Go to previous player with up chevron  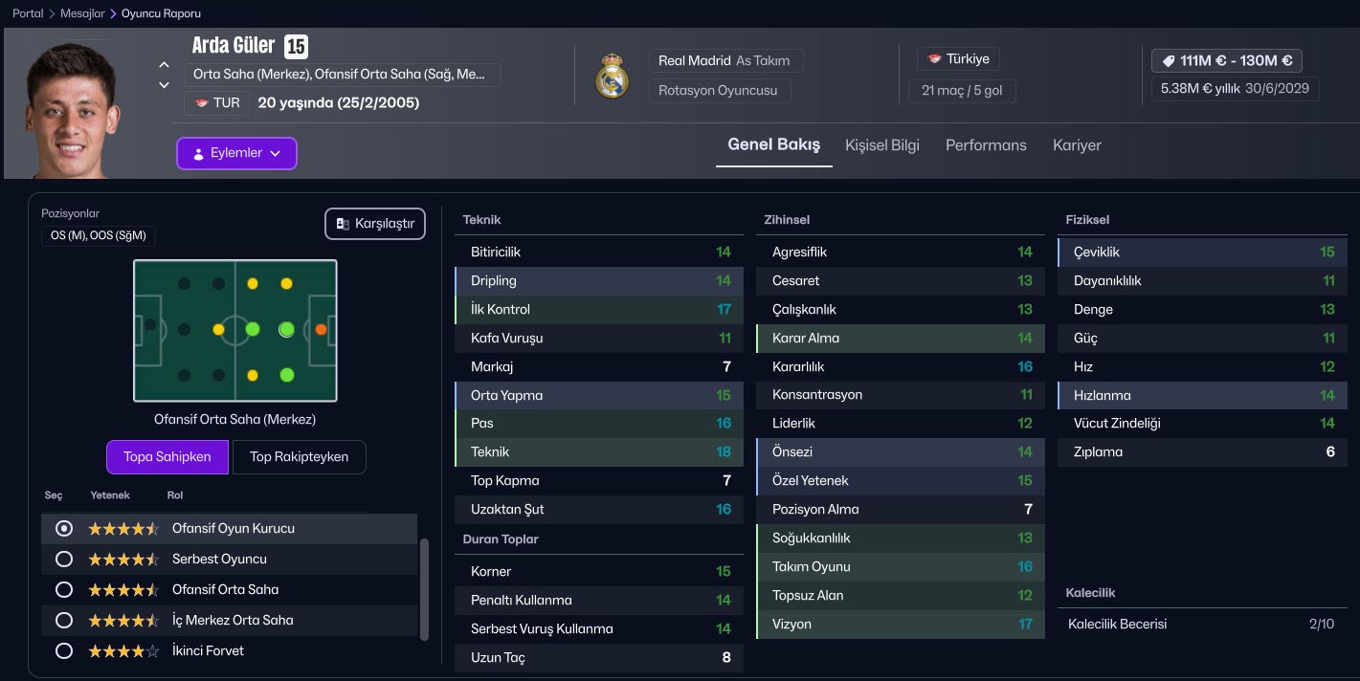coord(165,65)
